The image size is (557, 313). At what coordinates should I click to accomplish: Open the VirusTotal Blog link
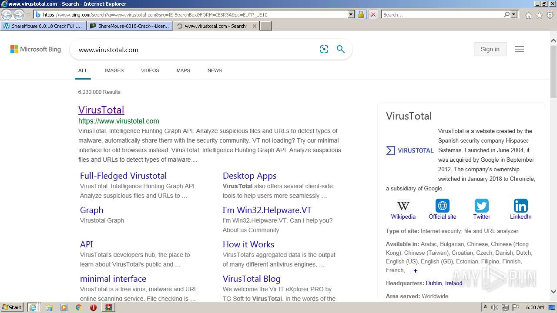click(x=252, y=279)
